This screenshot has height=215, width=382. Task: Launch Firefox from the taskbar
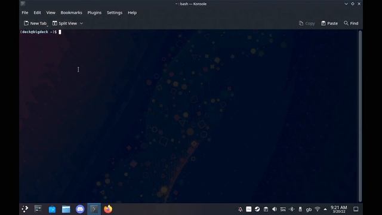[108, 209]
